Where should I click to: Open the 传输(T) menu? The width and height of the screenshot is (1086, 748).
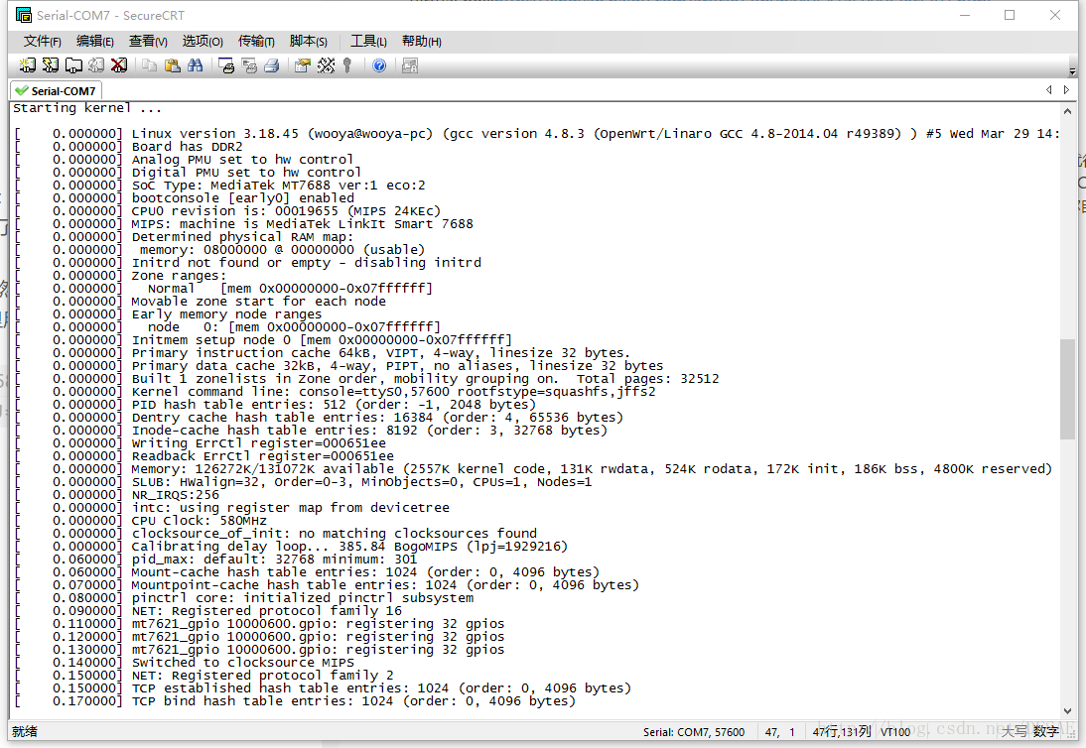(x=256, y=42)
